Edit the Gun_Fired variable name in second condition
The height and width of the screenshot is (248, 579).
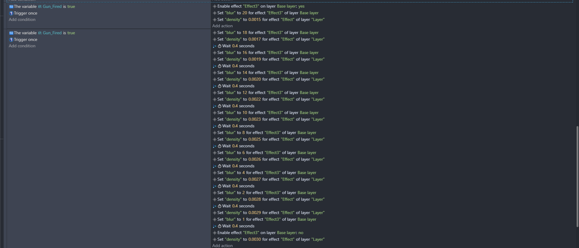coord(52,33)
